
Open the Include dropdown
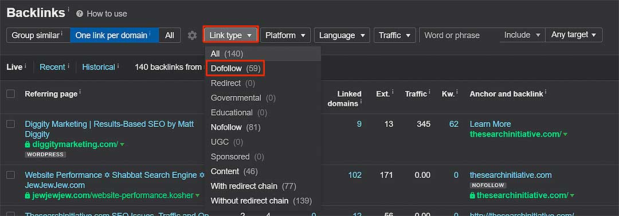click(x=522, y=35)
